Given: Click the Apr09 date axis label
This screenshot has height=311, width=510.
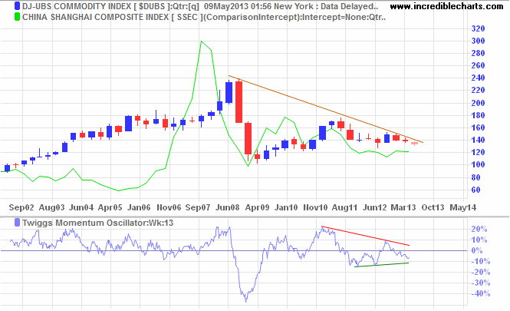Looking at the screenshot, I should coord(257,207).
